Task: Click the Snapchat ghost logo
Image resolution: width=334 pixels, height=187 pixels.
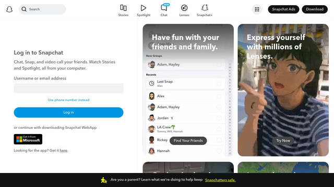Action: tap(9, 9)
